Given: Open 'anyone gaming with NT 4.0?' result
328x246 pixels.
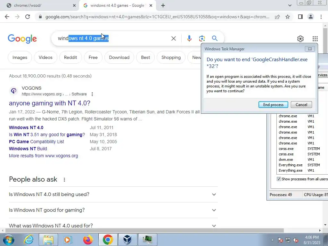Looking at the screenshot, I should coord(50,103).
